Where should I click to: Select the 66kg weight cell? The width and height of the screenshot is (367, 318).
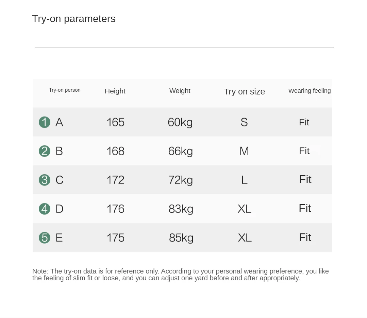point(180,151)
